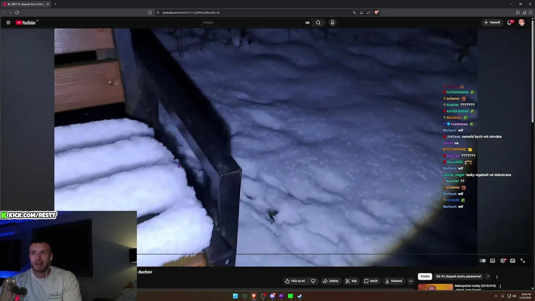Open Kick app green taskbar icon
This screenshot has width=535, height=301.
(290, 296)
